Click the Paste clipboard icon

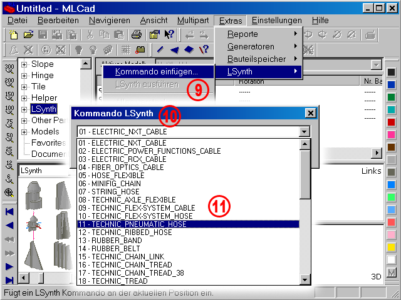coord(119,35)
